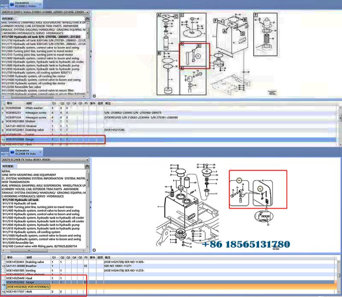Click small circle icon below EC240B tree
Viewport: 342px width, 297px height.
pos(94,250)
